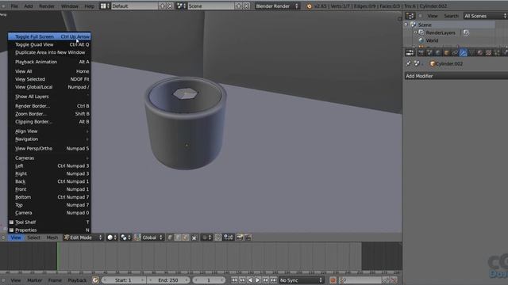Open the viewport shading dropdown
The width and height of the screenshot is (508, 285).
(112, 237)
